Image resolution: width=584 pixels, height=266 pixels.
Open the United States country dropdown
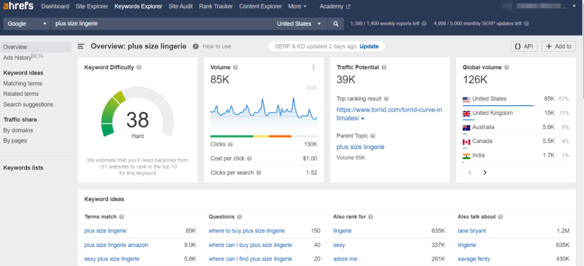tap(299, 24)
